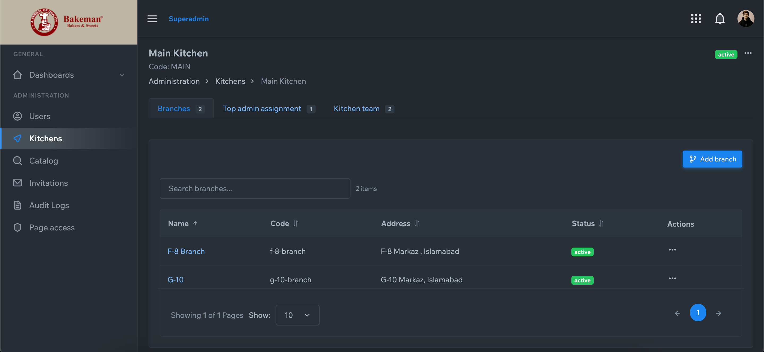Sort the table by Code column

point(296,223)
